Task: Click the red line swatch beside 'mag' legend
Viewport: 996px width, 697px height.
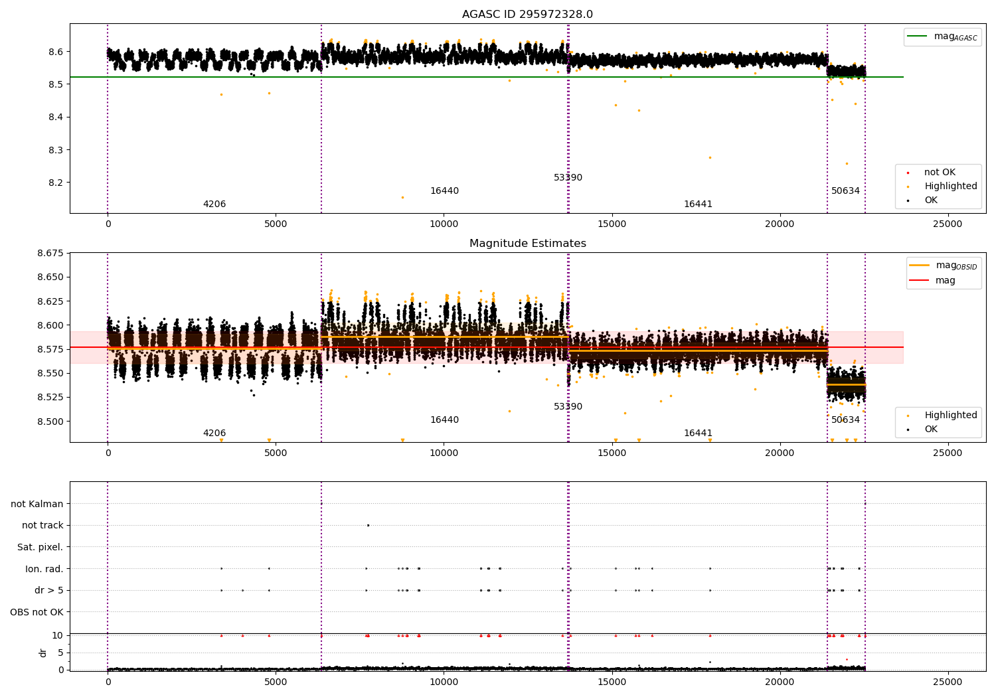Action: point(920,280)
